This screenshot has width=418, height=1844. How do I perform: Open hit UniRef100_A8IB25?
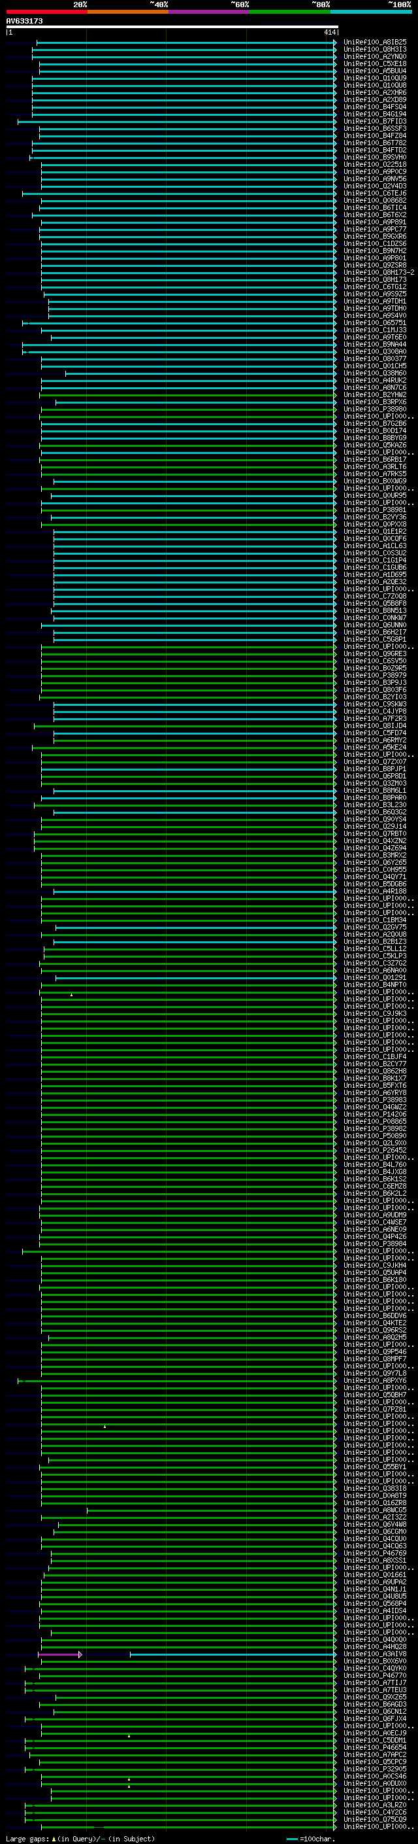[375, 43]
